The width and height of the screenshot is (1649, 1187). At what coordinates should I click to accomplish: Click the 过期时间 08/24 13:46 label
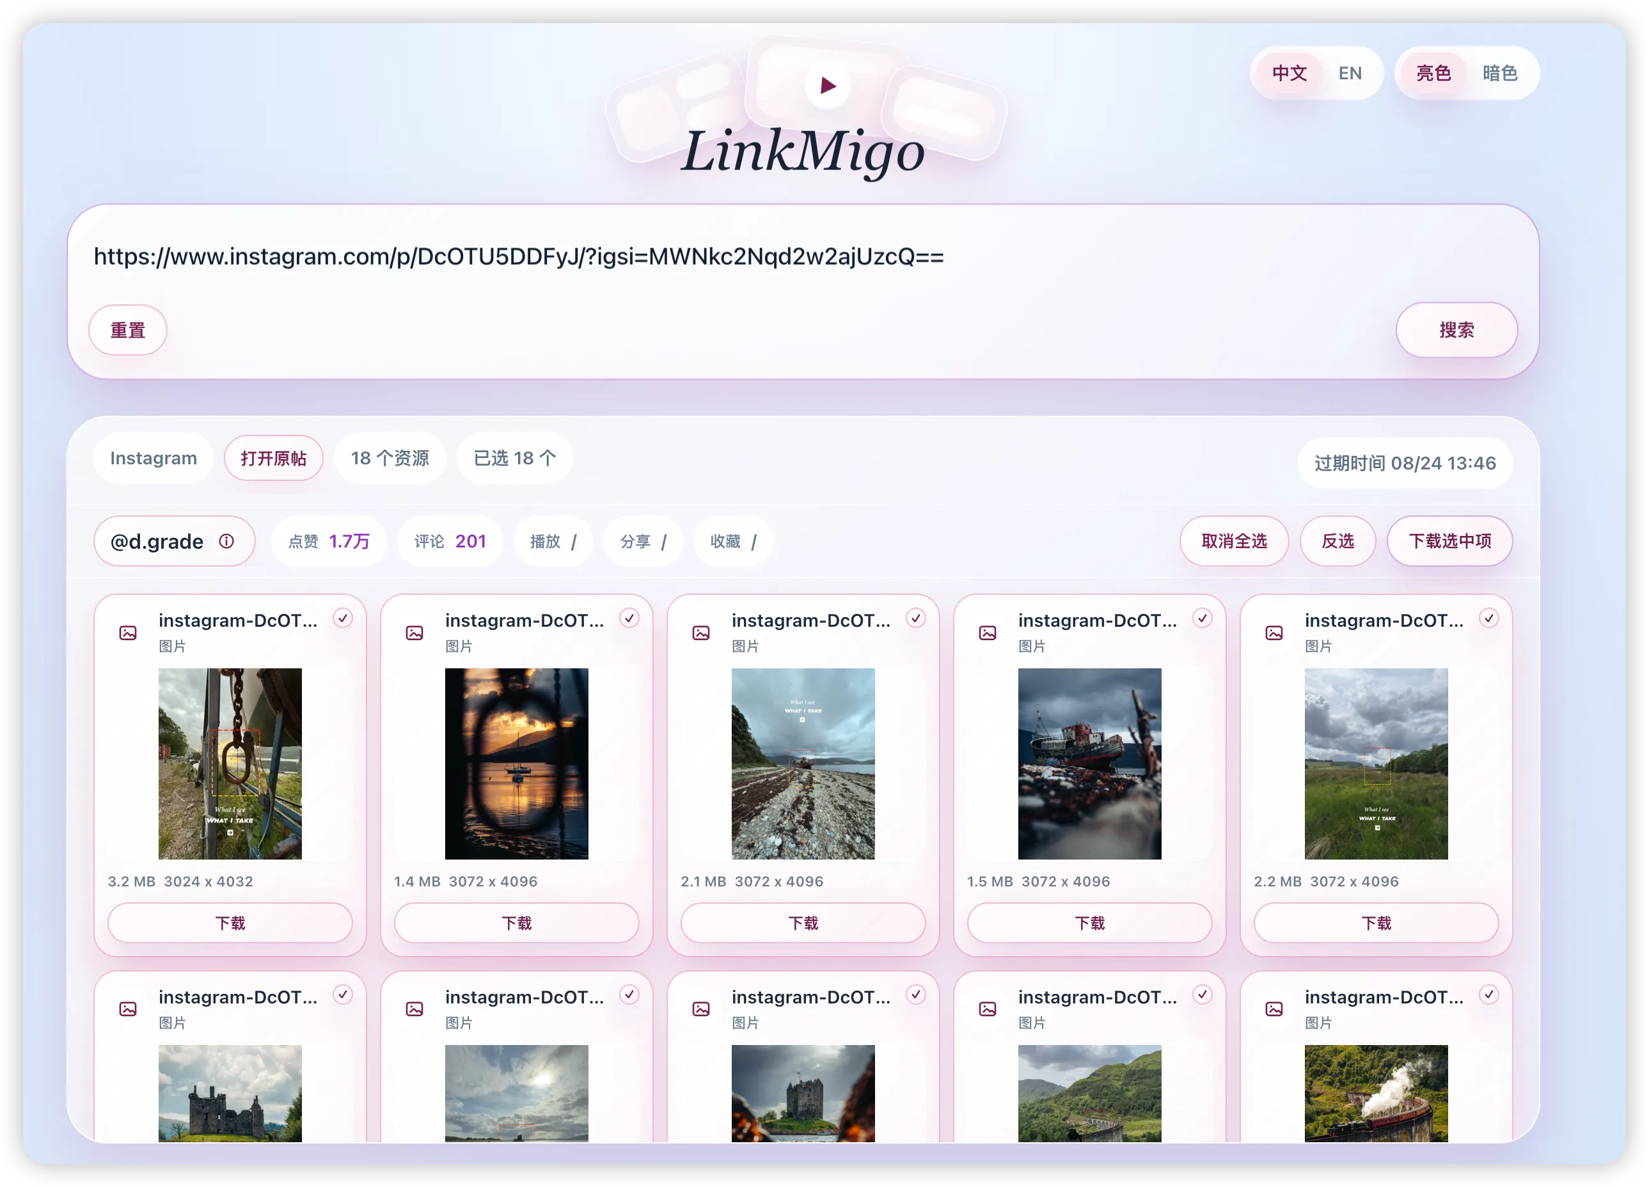1405,464
